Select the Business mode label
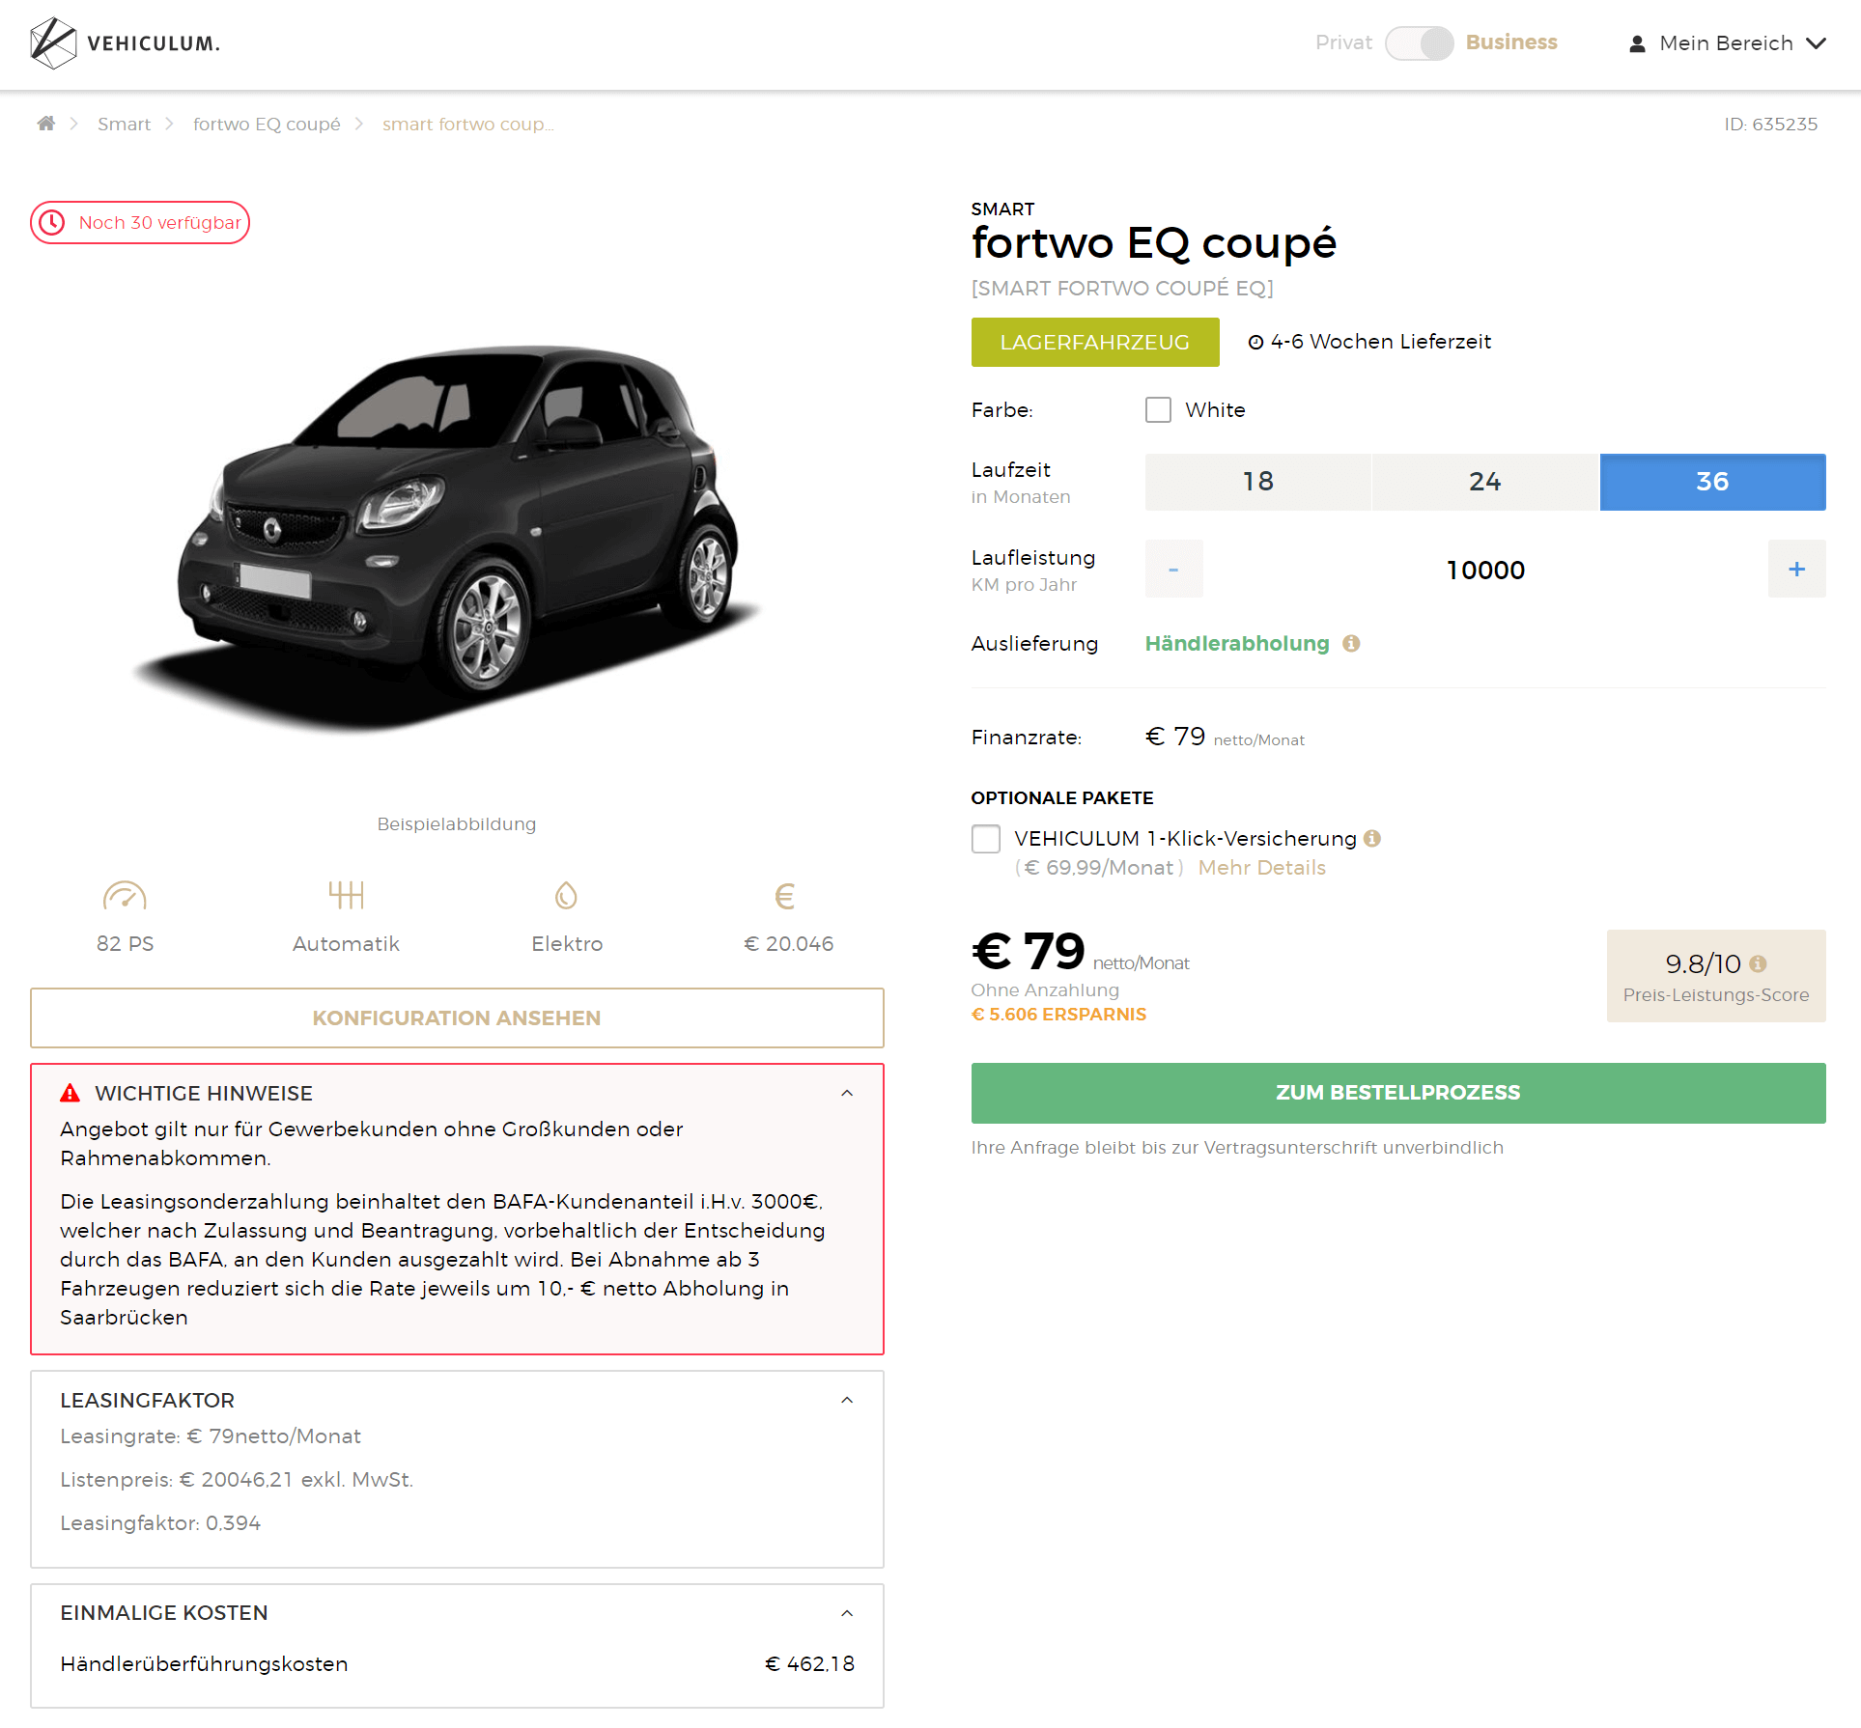The height and width of the screenshot is (1728, 1861). click(1511, 42)
